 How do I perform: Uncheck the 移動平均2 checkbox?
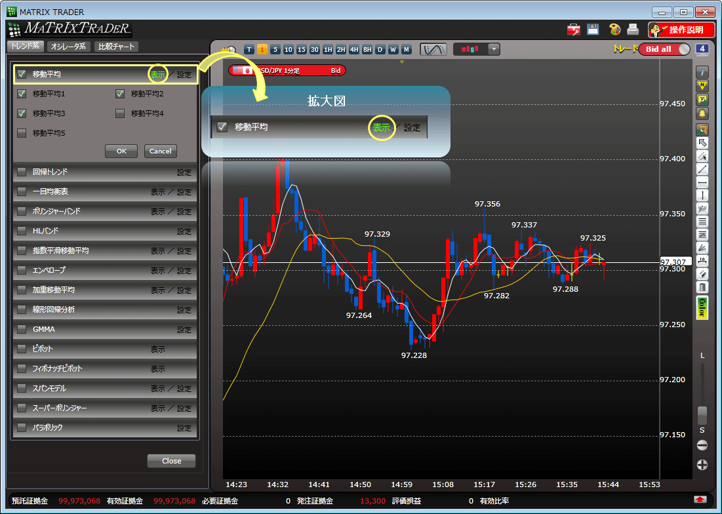pyautogui.click(x=120, y=93)
